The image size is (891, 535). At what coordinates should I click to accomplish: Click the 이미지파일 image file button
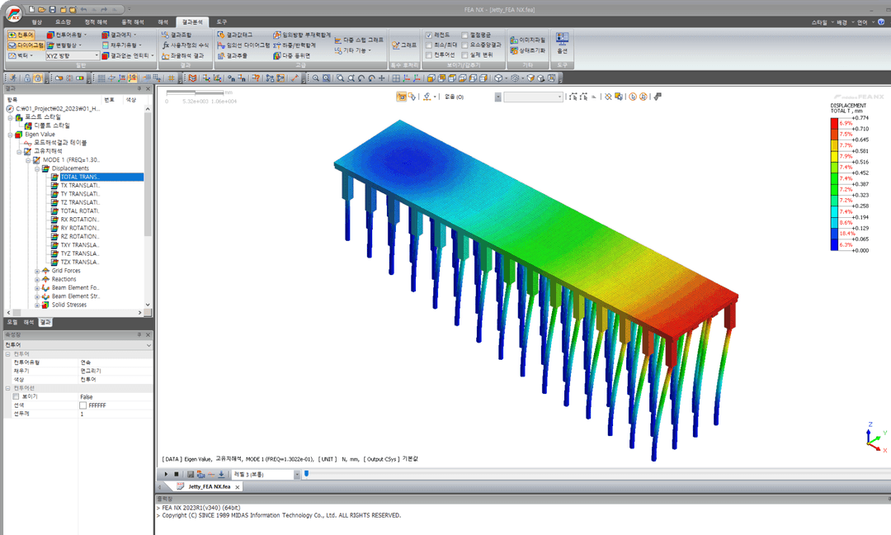(528, 40)
